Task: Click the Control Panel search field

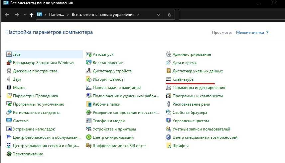Action: click(x=229, y=15)
